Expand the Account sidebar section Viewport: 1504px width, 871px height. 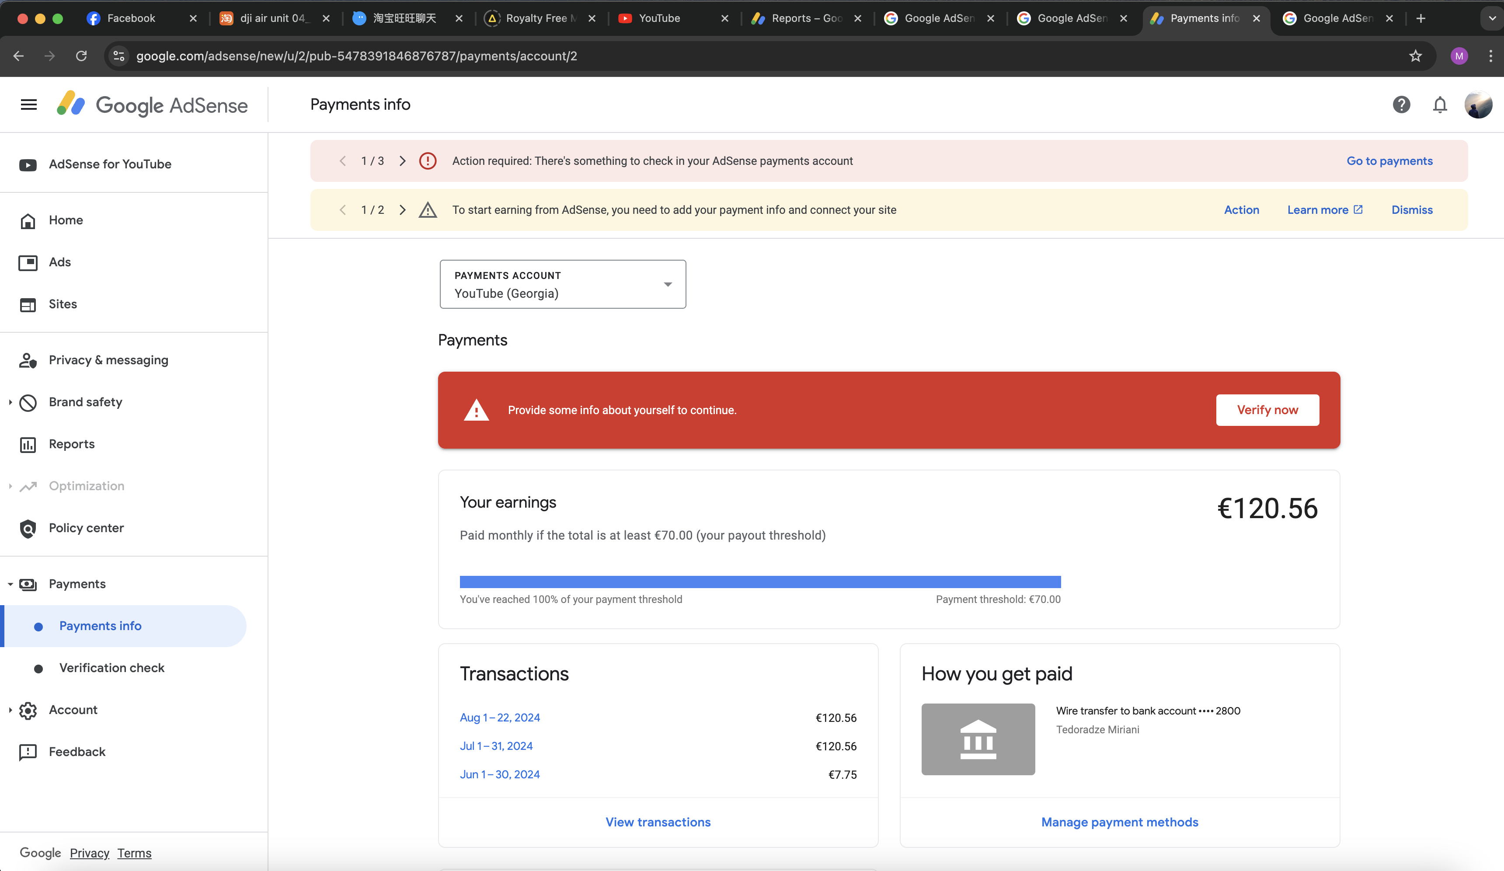[10, 710]
